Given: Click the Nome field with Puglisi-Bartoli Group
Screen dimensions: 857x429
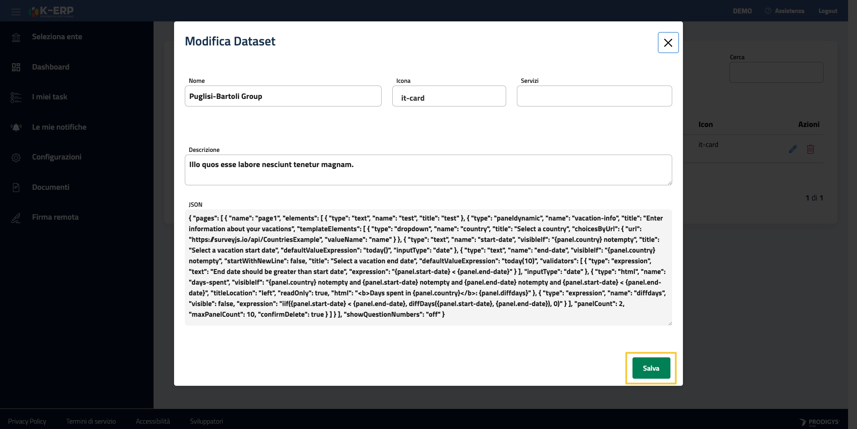Looking at the screenshot, I should click(283, 96).
